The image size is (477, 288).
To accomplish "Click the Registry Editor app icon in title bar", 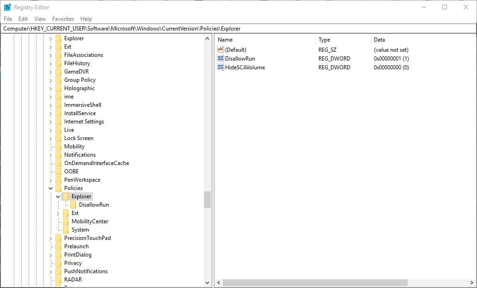I will 7,7.
